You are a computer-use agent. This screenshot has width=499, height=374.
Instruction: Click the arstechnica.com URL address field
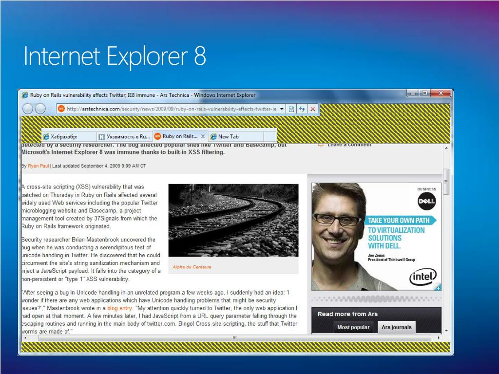coord(171,109)
